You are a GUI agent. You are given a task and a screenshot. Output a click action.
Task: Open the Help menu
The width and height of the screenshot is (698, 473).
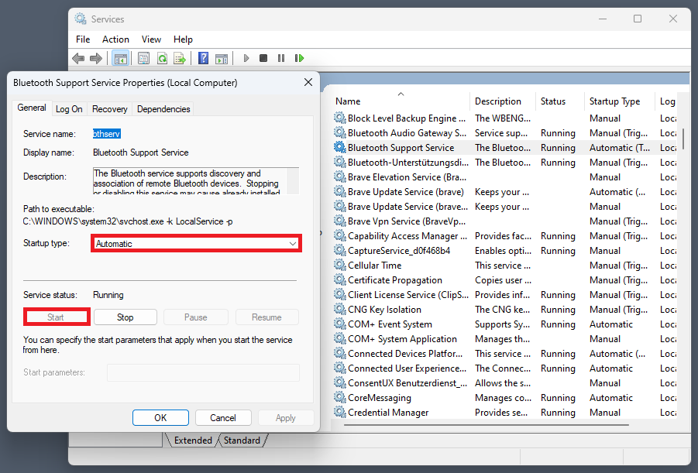coord(183,39)
